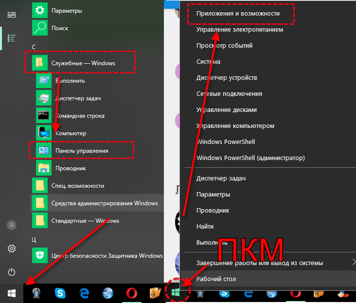This screenshot has height=303, width=356.
Task: Open Settings via the gear icon in Start sidebar
Action: click(x=12, y=249)
